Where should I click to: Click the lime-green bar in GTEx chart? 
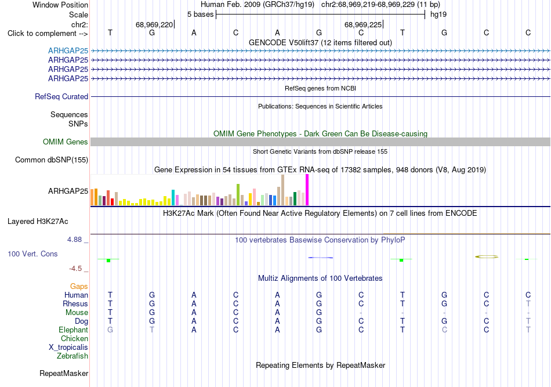238,195
